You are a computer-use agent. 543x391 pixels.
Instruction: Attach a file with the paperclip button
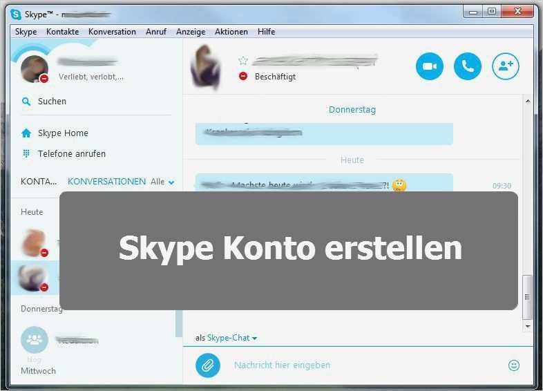(x=208, y=365)
